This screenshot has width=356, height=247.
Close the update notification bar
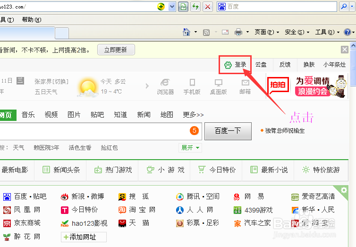coord(344,50)
